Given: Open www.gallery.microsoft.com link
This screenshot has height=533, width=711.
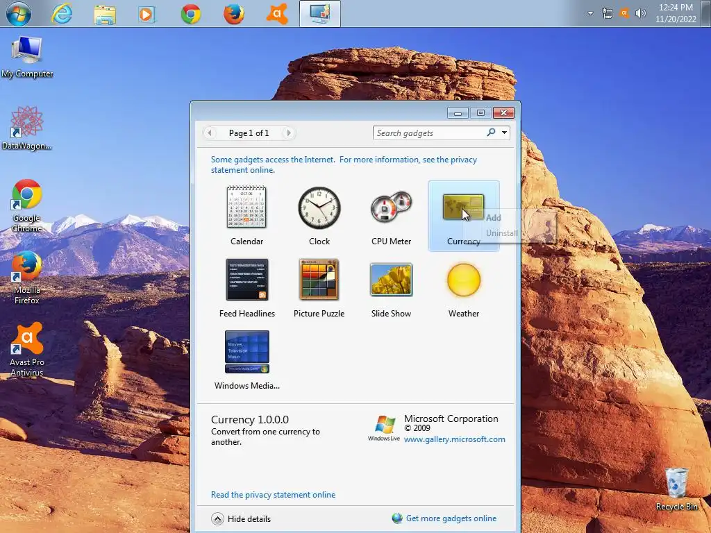Looking at the screenshot, I should coord(454,439).
